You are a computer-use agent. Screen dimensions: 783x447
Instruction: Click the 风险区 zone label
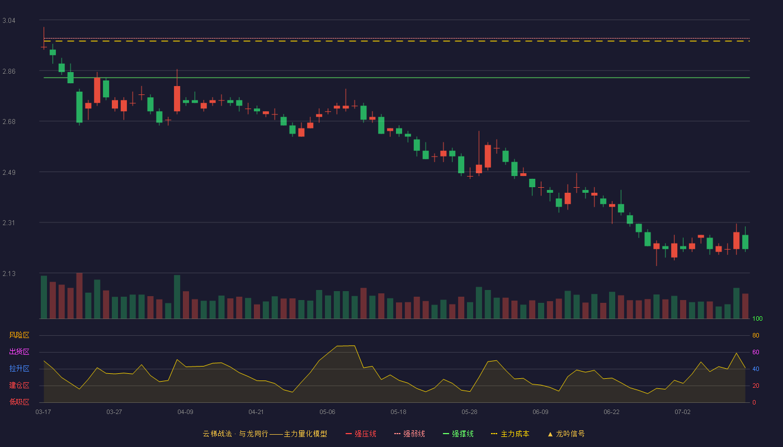[x=19, y=335]
